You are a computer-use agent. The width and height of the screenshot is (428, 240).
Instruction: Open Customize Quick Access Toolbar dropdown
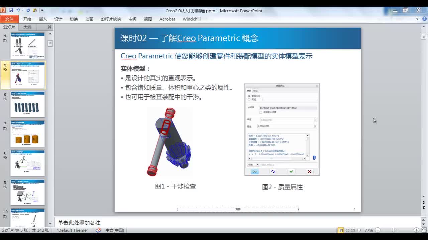click(42, 11)
